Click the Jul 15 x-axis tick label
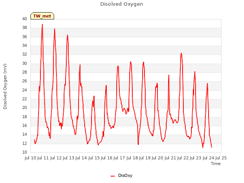This screenshot has height=183, width=244. click(x=94, y=158)
